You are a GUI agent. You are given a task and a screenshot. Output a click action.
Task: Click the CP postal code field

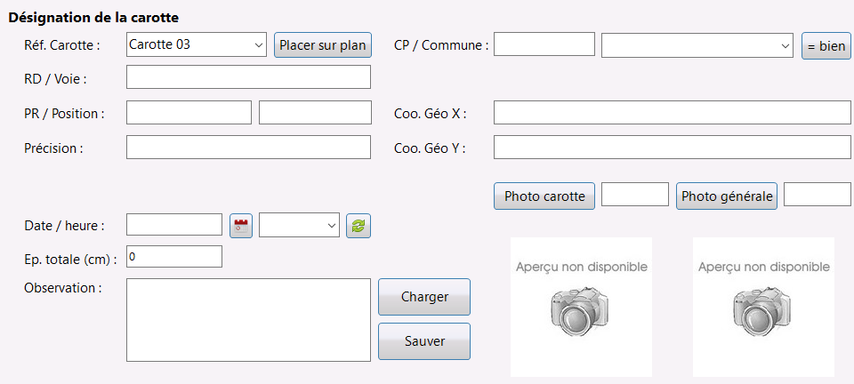pos(544,44)
